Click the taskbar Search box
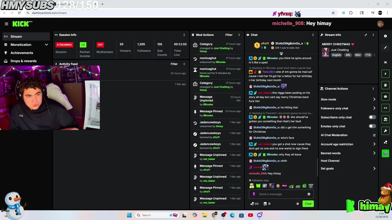 pos(157,215)
